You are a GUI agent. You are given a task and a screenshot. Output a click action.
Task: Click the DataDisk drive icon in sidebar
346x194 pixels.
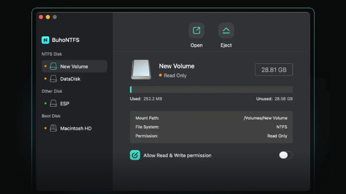pos(53,79)
